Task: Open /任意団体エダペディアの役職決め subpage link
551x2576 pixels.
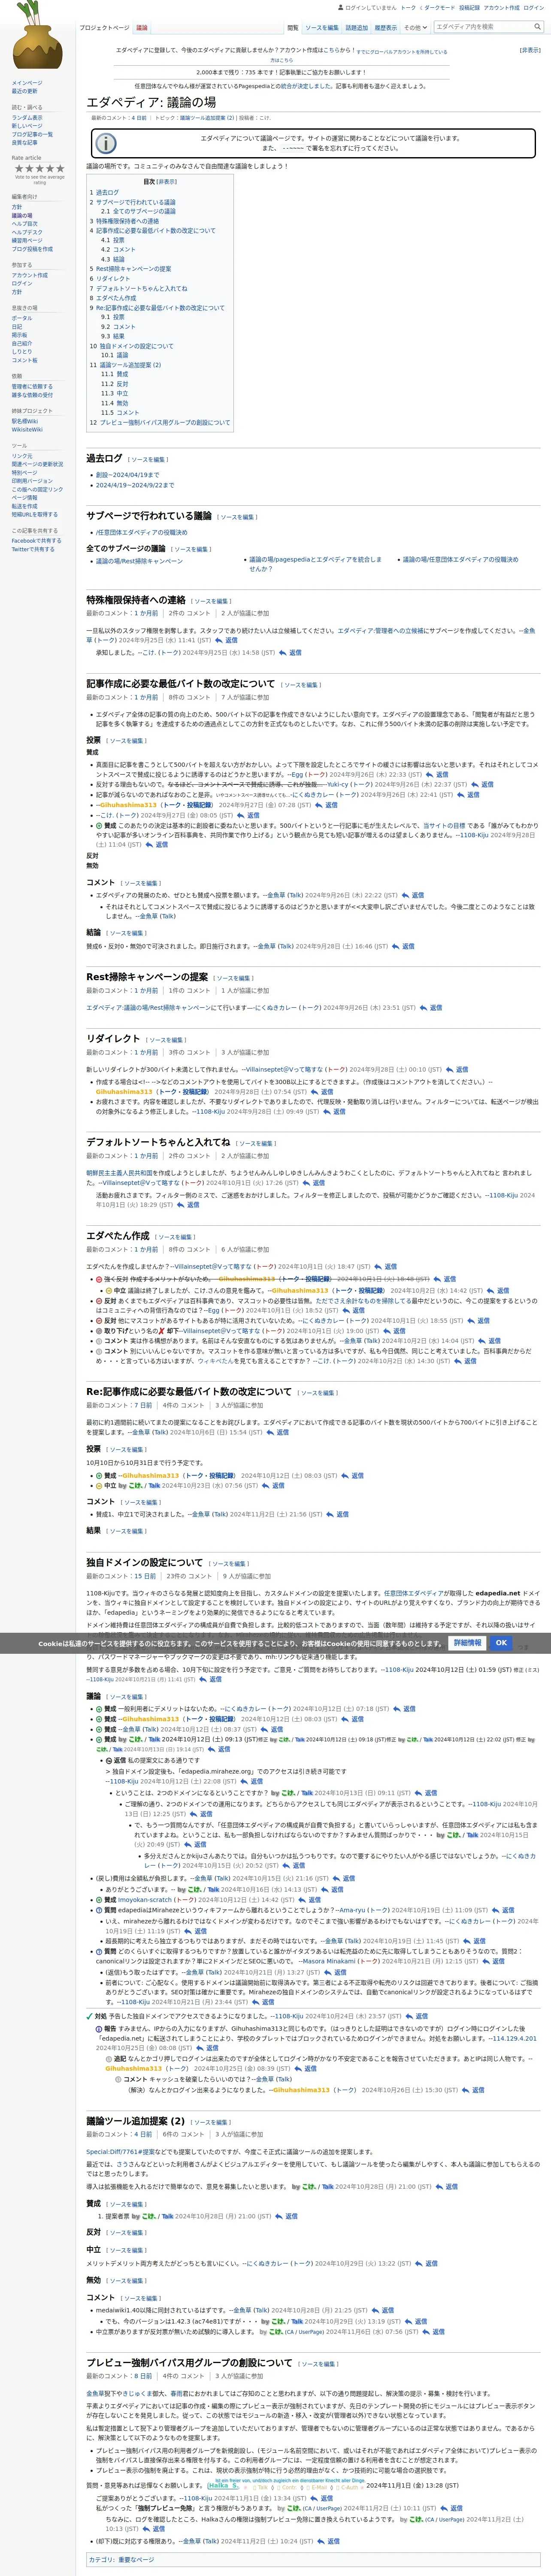Action: coord(142,532)
